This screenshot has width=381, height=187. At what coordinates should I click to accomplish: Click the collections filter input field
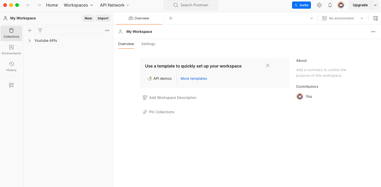pyautogui.click(x=69, y=30)
